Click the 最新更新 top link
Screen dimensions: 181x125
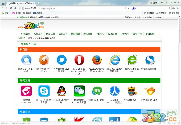click(x=129, y=17)
